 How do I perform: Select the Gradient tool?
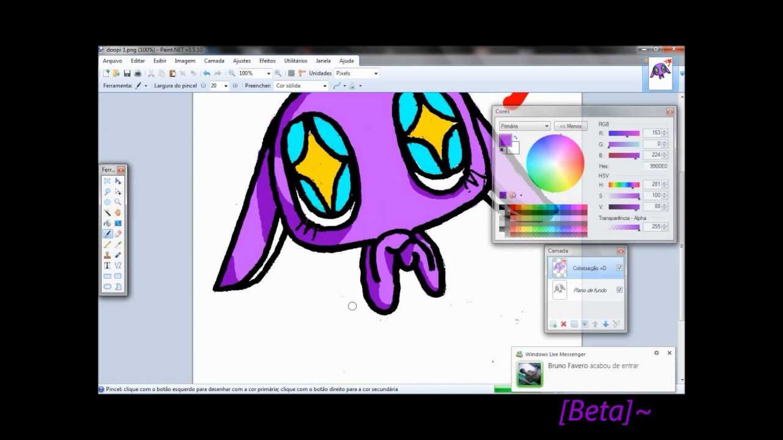coord(118,223)
